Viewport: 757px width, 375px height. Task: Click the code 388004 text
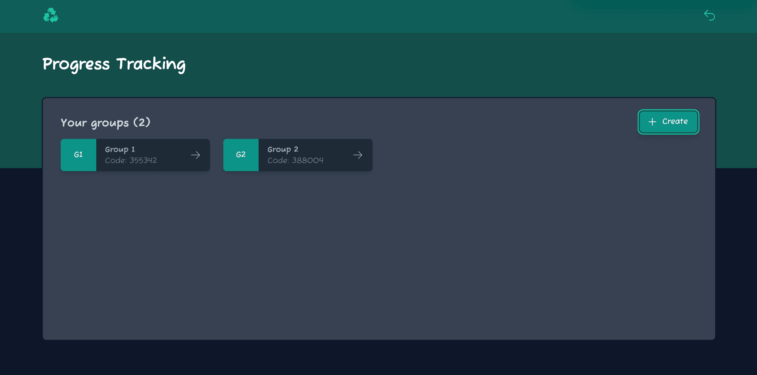point(295,160)
